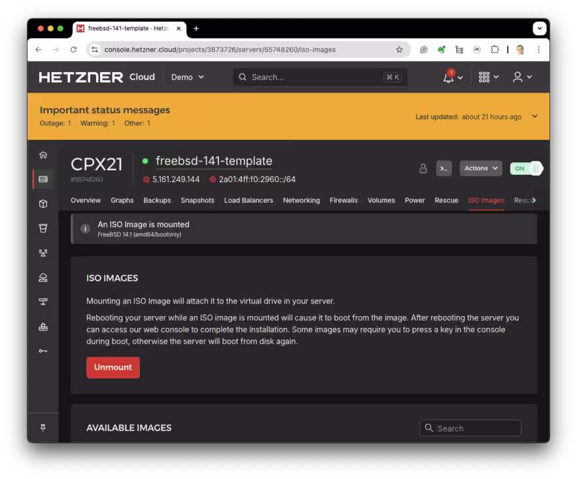Open the Load Balancers sidebar icon
Viewport: 577px width, 479px height.
click(43, 253)
